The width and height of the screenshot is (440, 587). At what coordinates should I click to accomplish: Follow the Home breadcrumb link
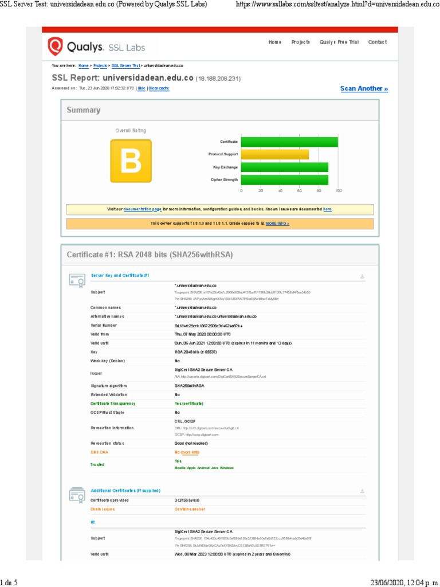pyautogui.click(x=84, y=66)
